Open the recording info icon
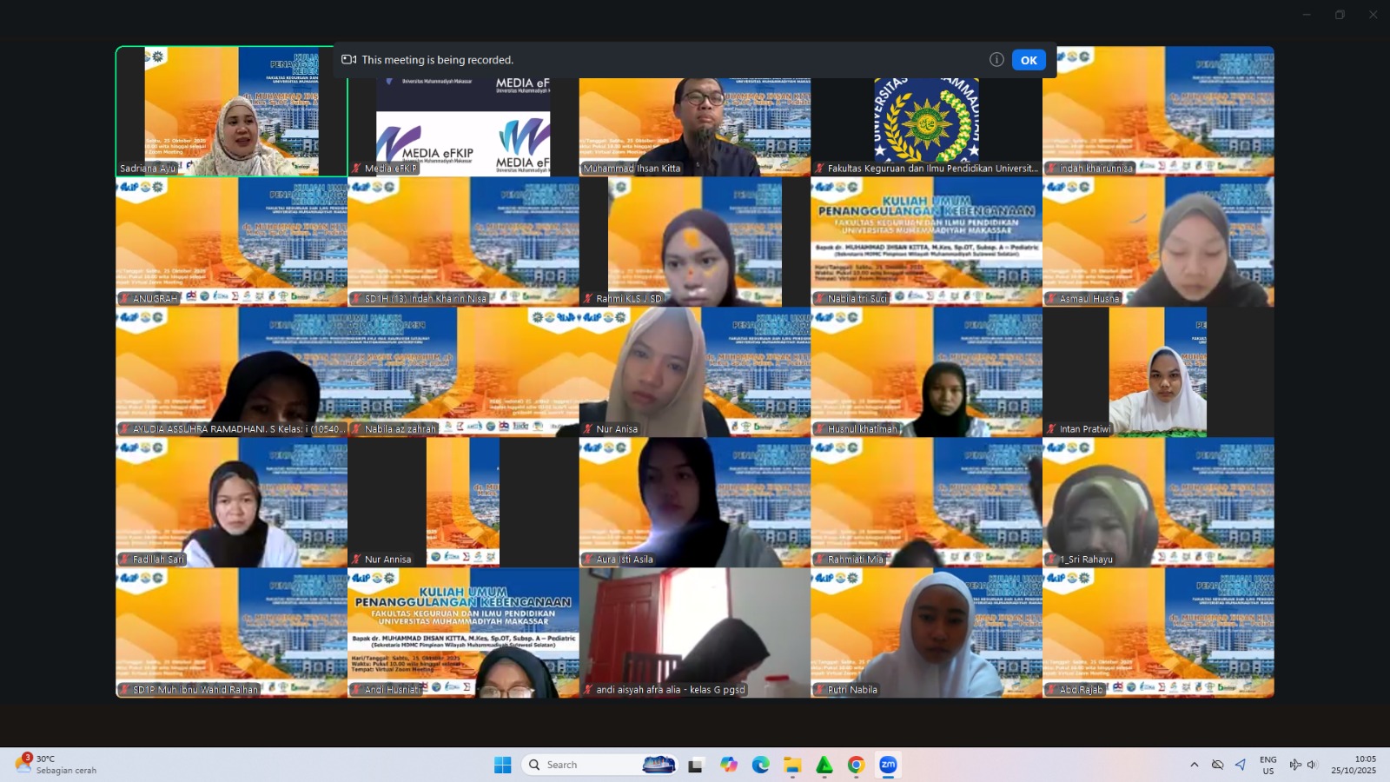Viewport: 1390px width, 782px height. tap(996, 60)
